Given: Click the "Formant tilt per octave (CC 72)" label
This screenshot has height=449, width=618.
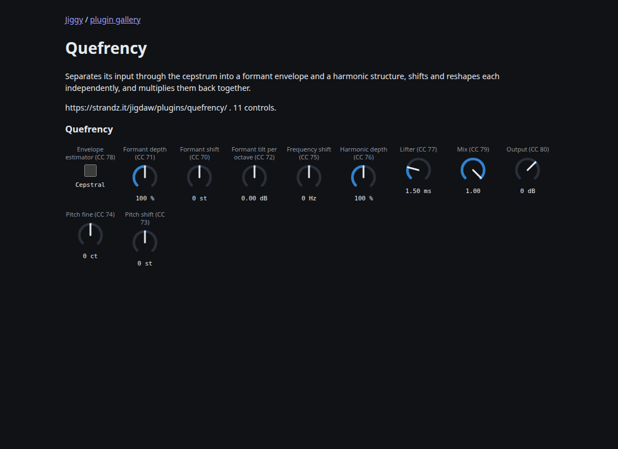Looking at the screenshot, I should pyautogui.click(x=254, y=153).
